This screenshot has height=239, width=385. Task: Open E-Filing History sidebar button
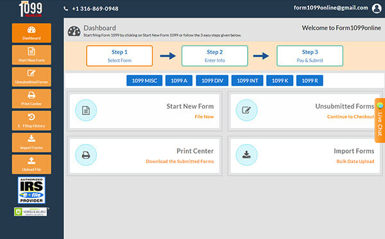[x=31, y=121]
